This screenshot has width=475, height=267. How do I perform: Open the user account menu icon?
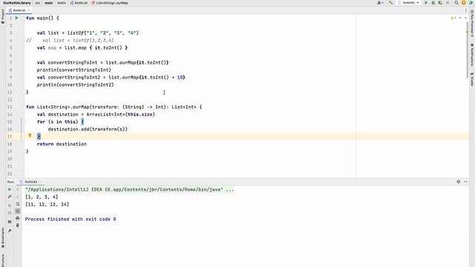tap(380, 3)
